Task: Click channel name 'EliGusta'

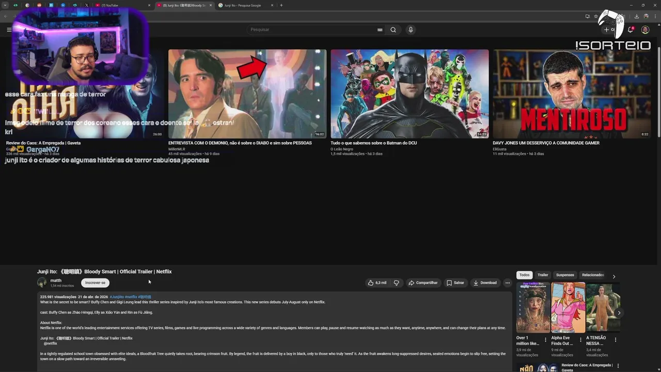Action: point(500,149)
